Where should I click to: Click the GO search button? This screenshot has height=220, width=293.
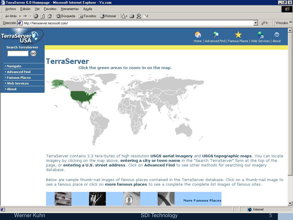33,54
